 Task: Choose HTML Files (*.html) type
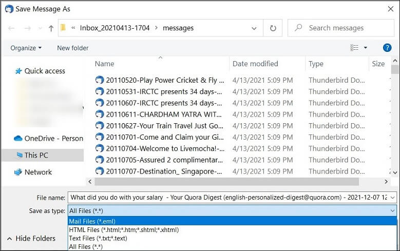232,230
